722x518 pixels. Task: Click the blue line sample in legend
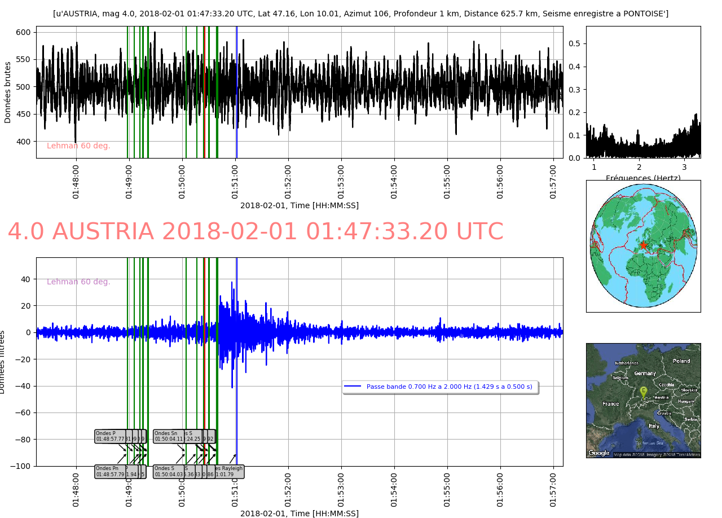353,387
